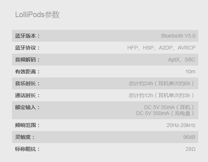208x162 pixels.
Task: Select the 音乐时长 label
Action: 27,83
